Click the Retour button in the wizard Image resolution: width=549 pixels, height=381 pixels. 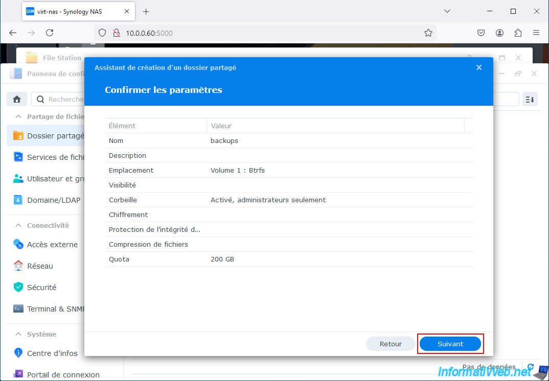[x=391, y=344]
